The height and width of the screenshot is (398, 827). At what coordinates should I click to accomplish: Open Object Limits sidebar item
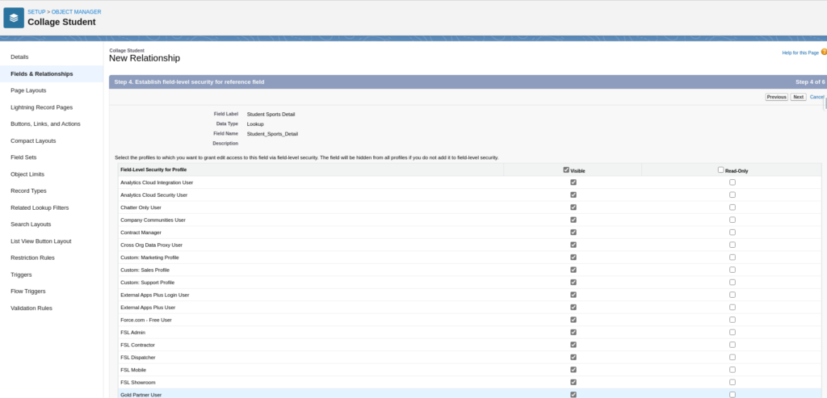pos(27,174)
